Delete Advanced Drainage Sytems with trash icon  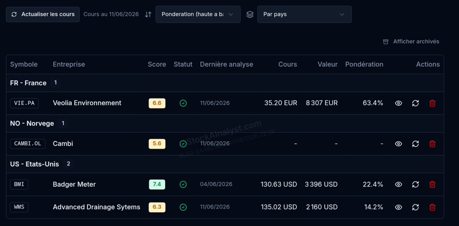click(432, 207)
